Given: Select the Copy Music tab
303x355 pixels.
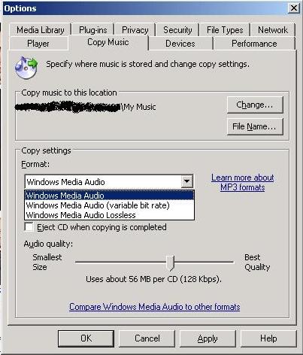Looking at the screenshot, I should 108,42.
